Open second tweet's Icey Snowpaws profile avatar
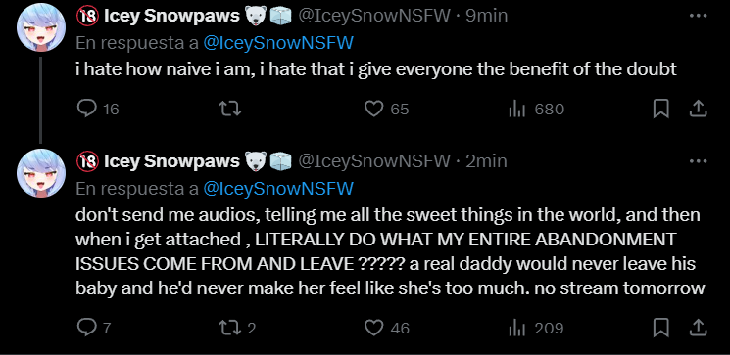730x355 pixels. click(41, 173)
